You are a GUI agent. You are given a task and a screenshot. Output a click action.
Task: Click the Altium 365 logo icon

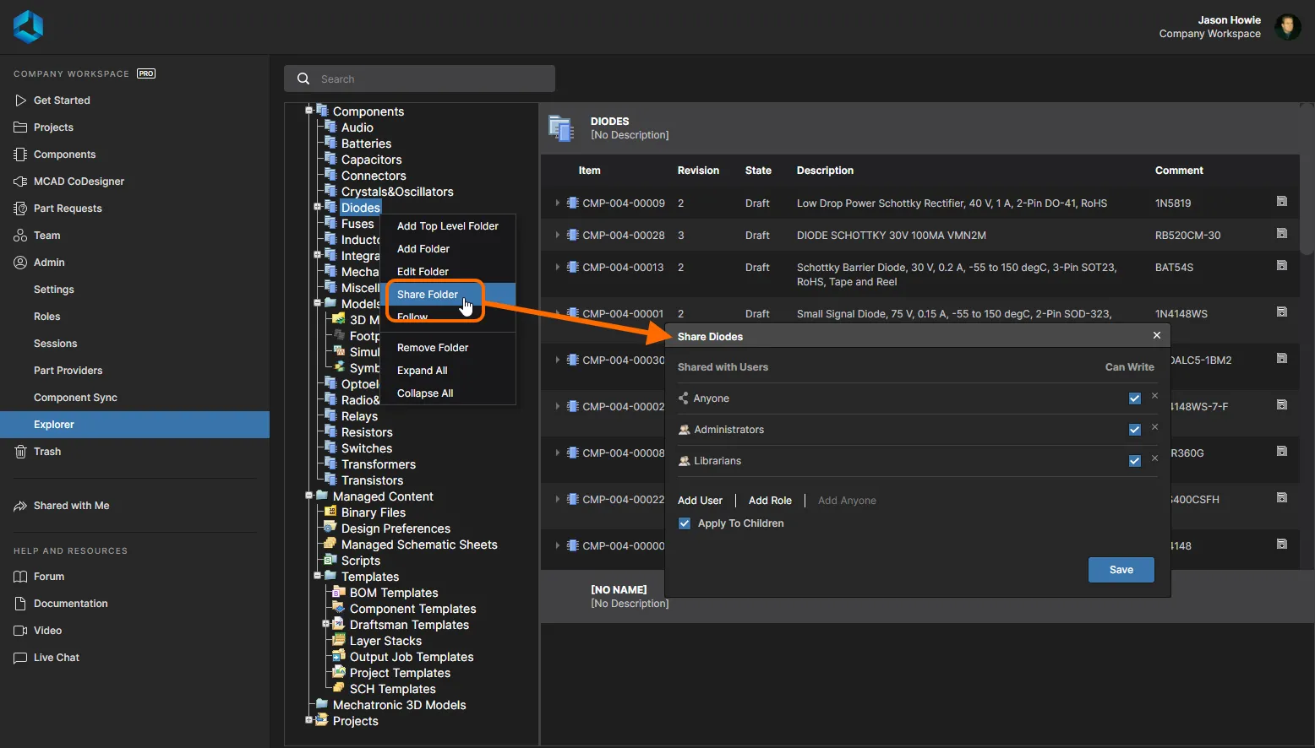point(28,26)
